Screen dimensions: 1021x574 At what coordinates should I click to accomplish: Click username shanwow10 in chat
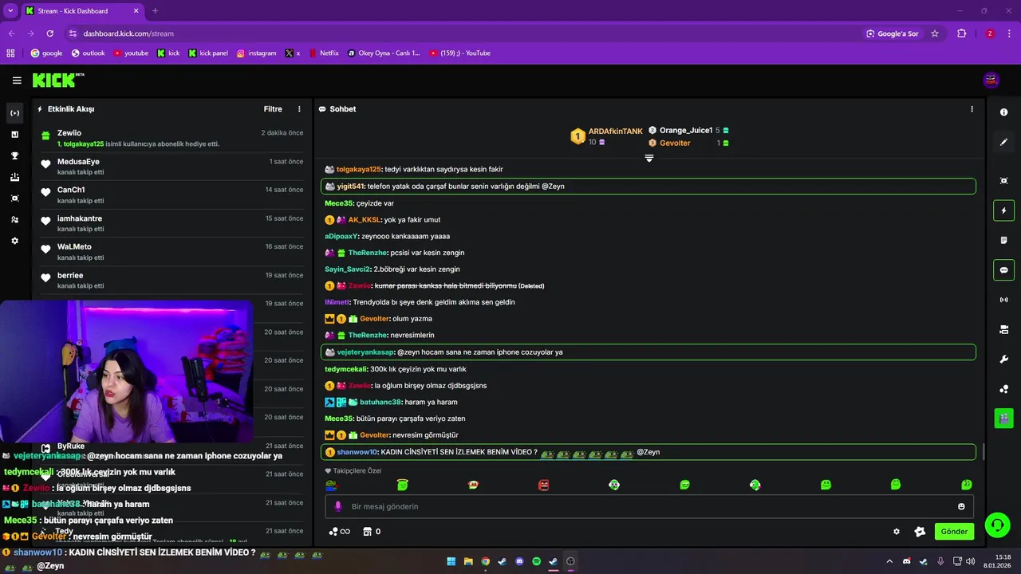coord(357,452)
